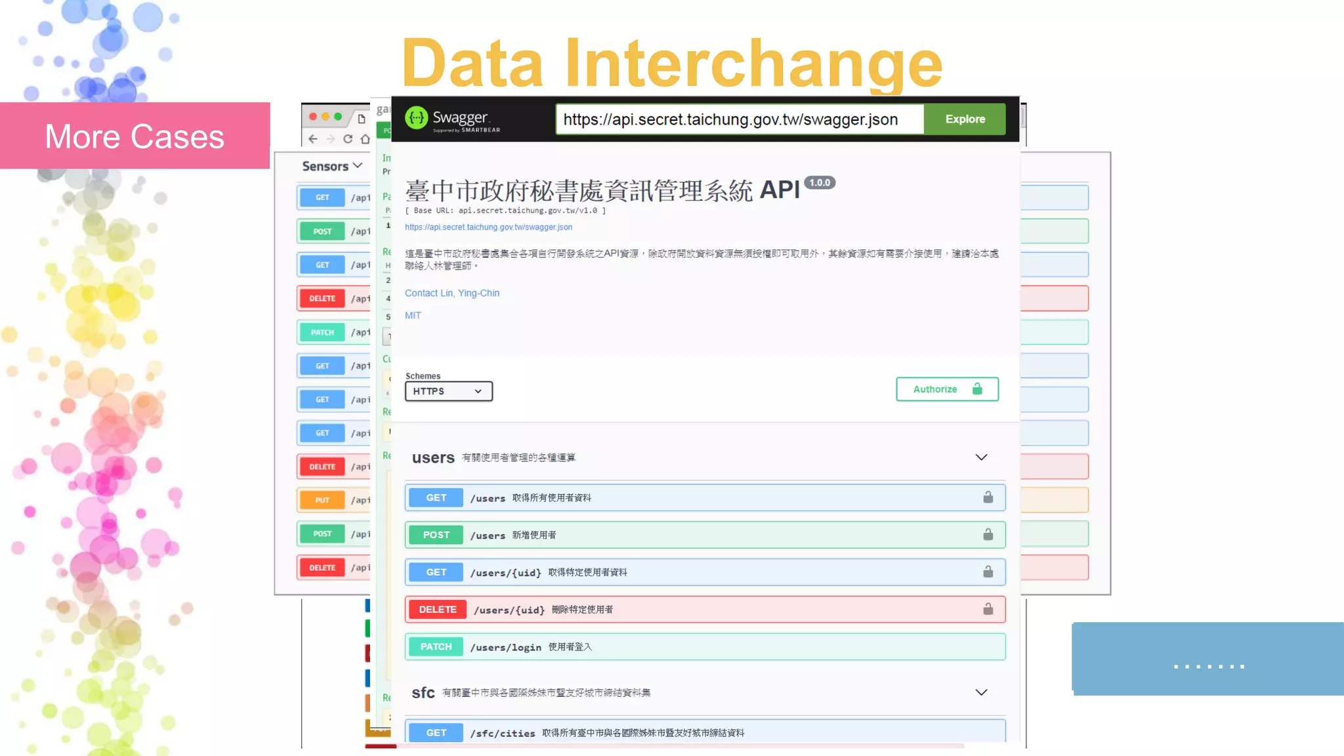Screen dimensions: 1344x756
Task: Click the More Cases pink banner
Action: [x=135, y=136]
